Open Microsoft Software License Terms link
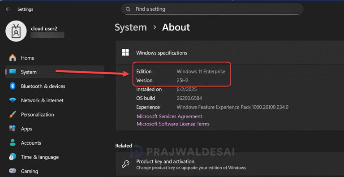344x177 pixels. click(173, 124)
